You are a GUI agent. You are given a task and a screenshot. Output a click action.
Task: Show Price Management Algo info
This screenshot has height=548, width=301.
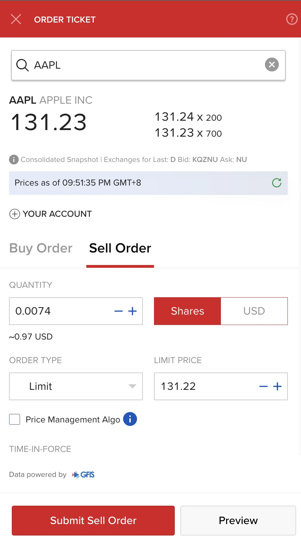(130, 419)
